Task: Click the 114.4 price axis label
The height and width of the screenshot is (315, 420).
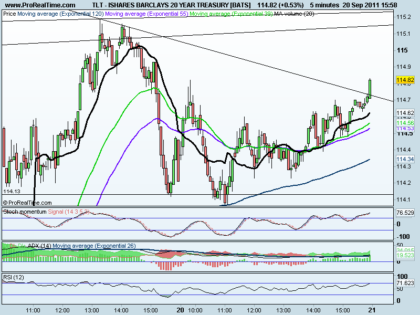Action: click(404, 150)
